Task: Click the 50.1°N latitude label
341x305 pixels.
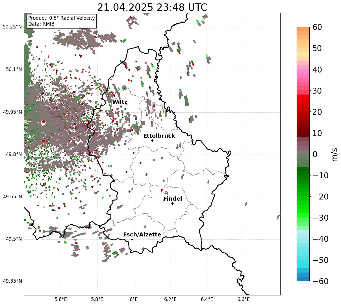Action: coord(14,69)
